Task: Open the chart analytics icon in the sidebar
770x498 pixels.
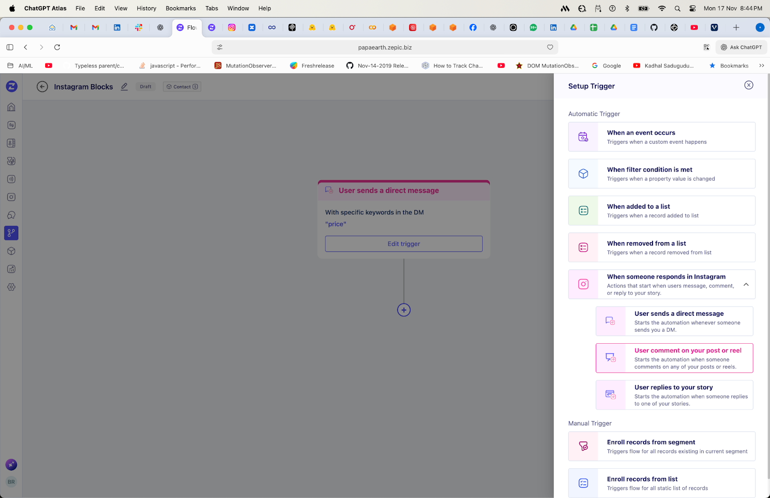Action: coord(12,269)
